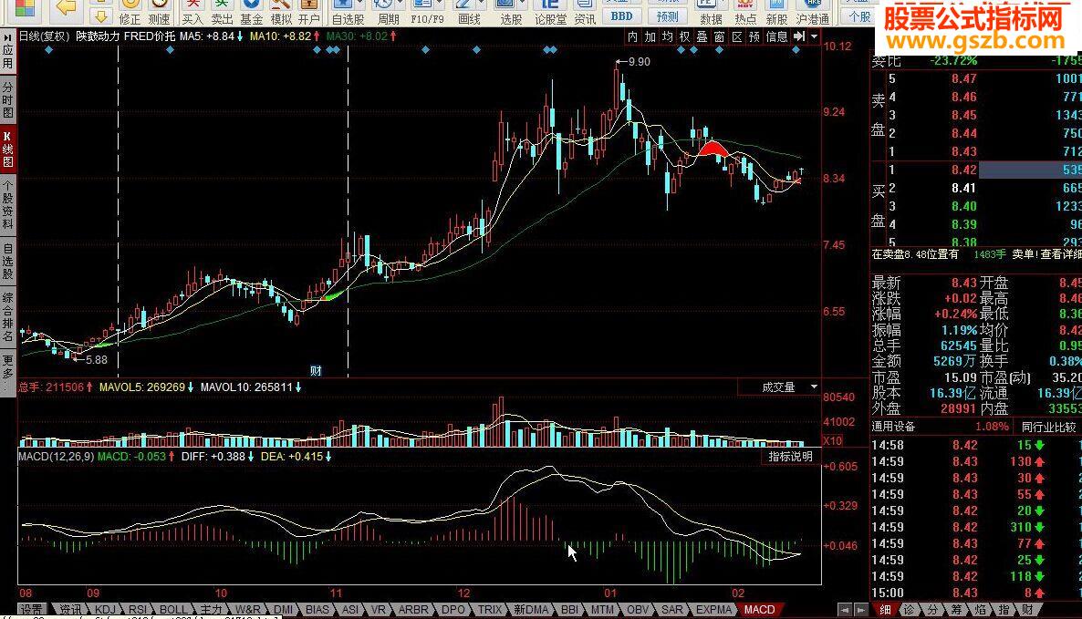Open the 自选股 side tab
The image size is (1082, 619).
(7, 262)
